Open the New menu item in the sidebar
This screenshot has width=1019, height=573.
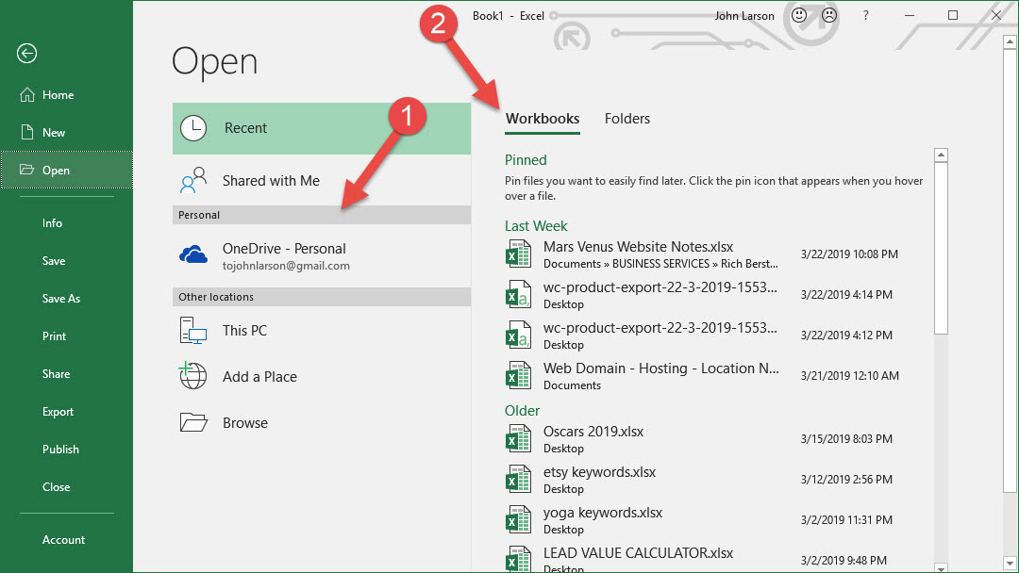(54, 133)
